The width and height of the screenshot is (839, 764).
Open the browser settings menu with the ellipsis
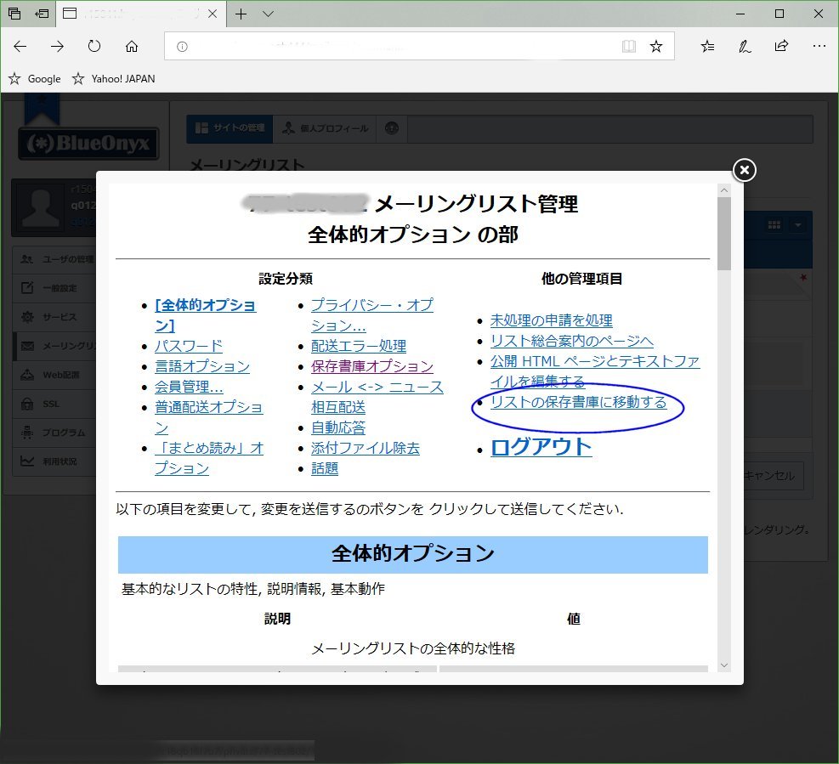[x=819, y=47]
